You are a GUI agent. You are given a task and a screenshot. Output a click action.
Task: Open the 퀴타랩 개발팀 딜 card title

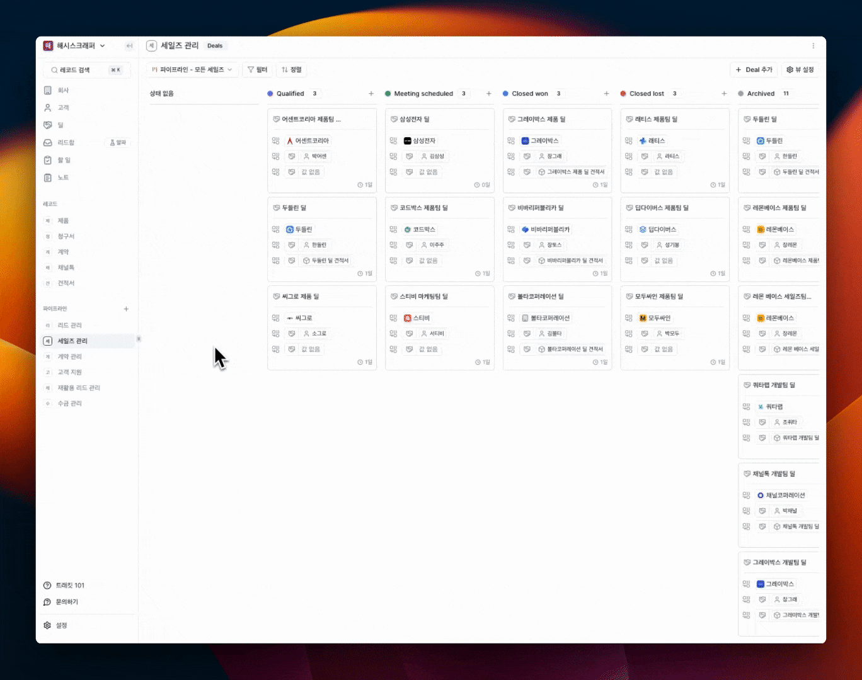click(x=774, y=385)
